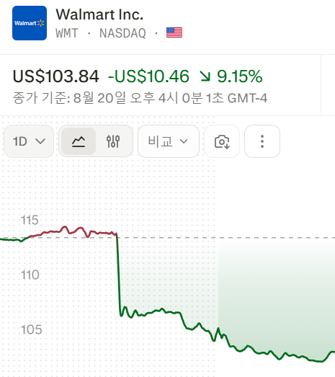This screenshot has height=377, width=335.
Task: Click the Walmart logo icon
Action: tap(30, 23)
